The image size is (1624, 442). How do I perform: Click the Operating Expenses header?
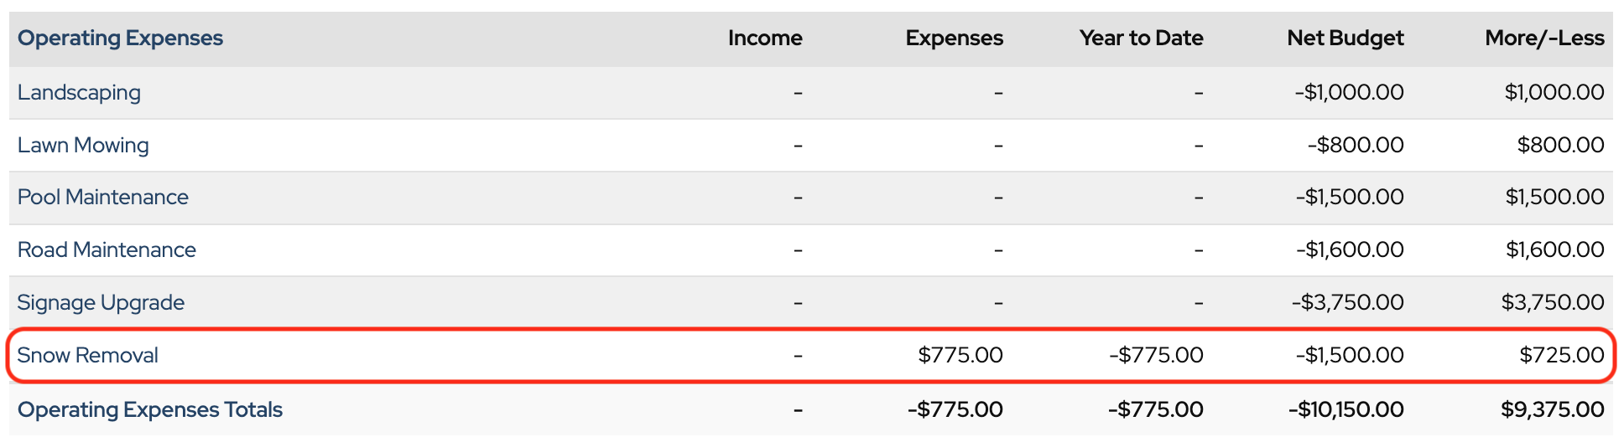pyautogui.click(x=120, y=38)
